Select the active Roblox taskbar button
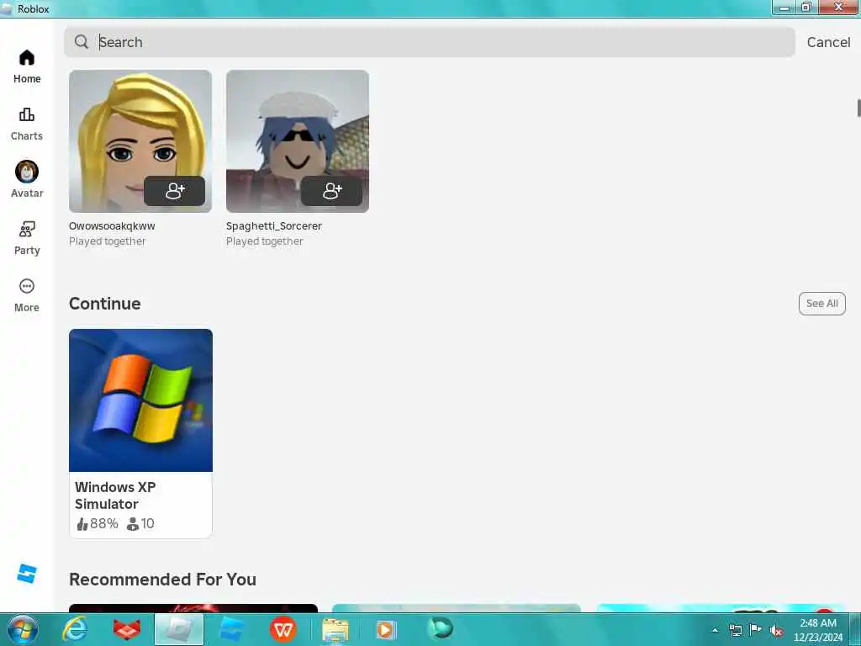The image size is (861, 646). 179,629
